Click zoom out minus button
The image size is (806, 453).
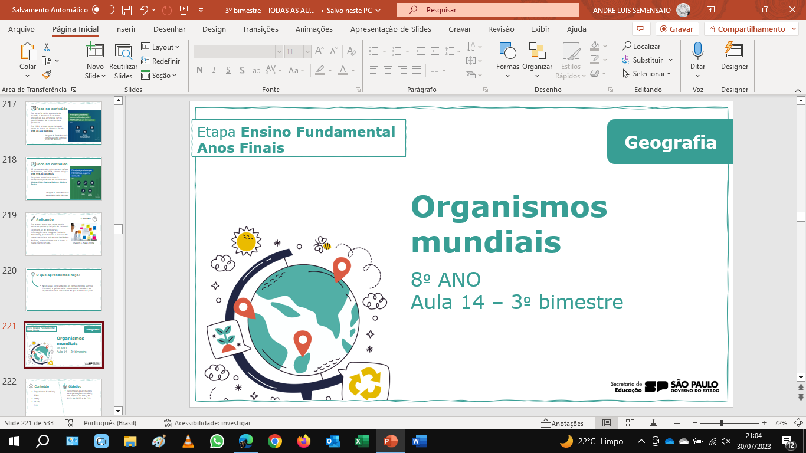click(696, 423)
